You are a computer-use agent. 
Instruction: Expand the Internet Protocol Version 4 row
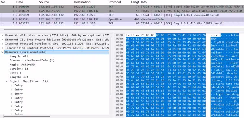[2, 44]
